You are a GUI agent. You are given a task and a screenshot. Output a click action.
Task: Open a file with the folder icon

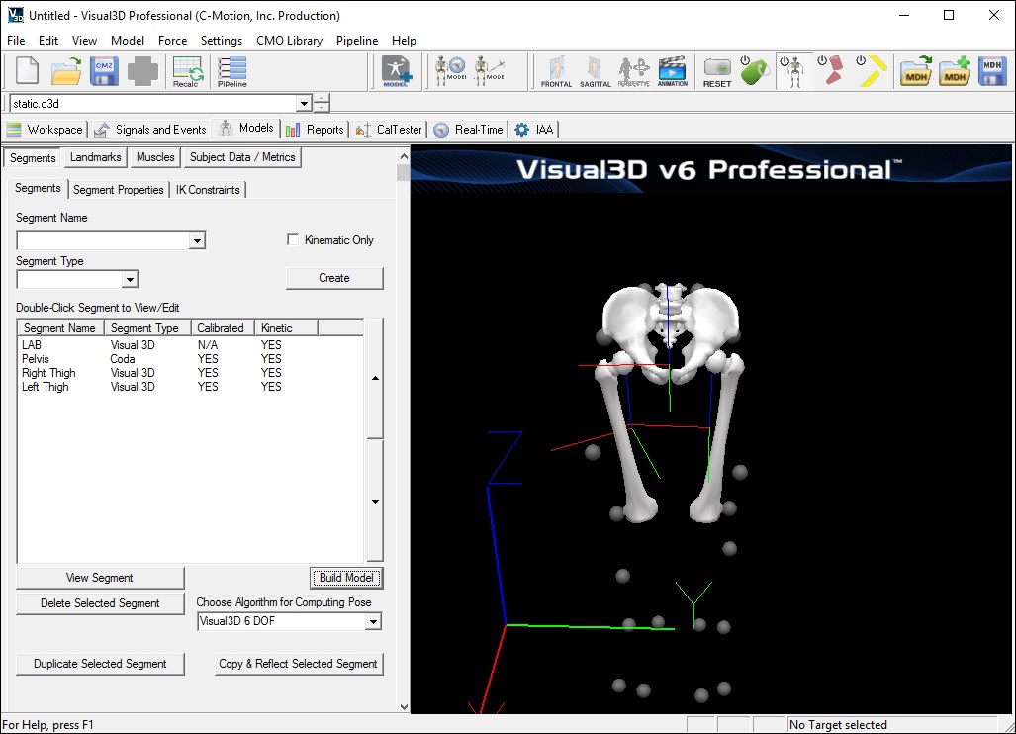click(65, 71)
